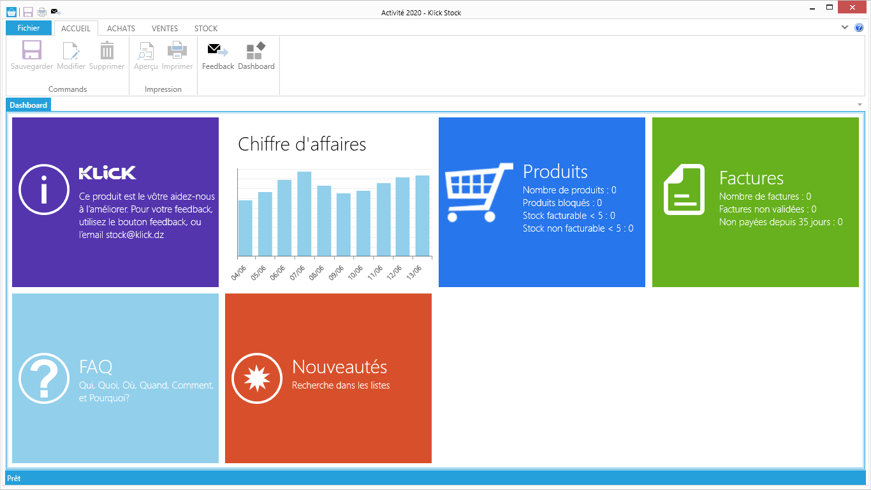This screenshot has width=871, height=490.
Task: Click the Feedback envelope icon in the ribbon
Action: click(x=217, y=51)
